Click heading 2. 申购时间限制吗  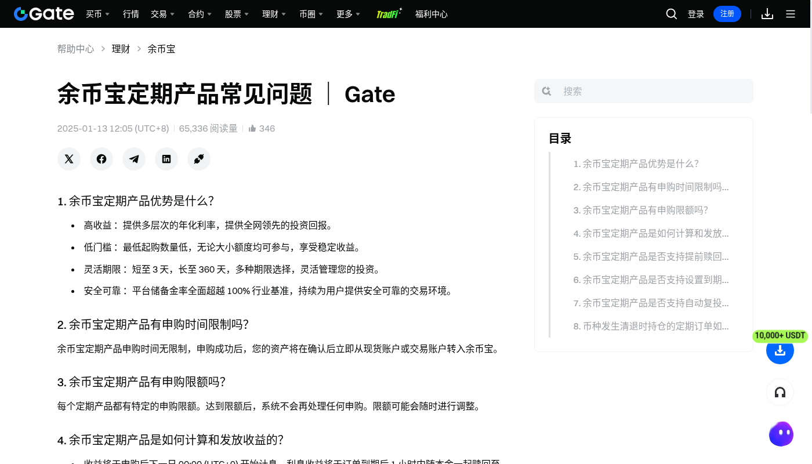[x=153, y=324]
